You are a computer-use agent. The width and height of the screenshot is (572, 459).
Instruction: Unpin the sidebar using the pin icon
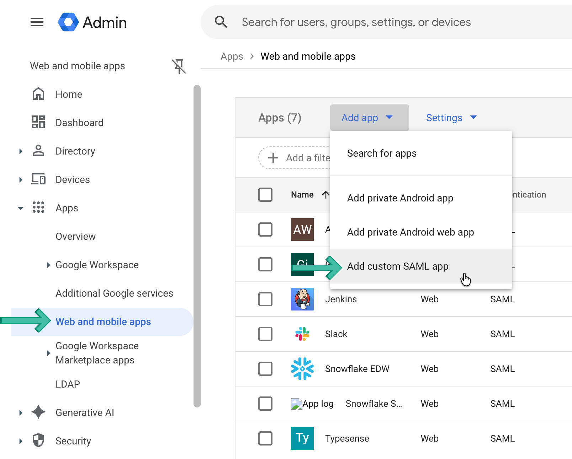pyautogui.click(x=179, y=67)
